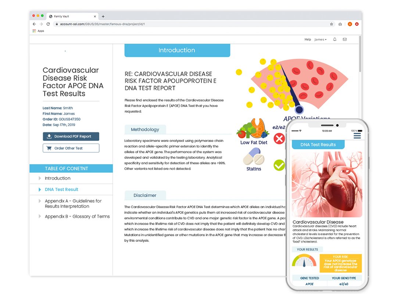Viewport: 397px width, 294px height.
Task: Open the hamburger menu on the phone
Action: (x=357, y=136)
